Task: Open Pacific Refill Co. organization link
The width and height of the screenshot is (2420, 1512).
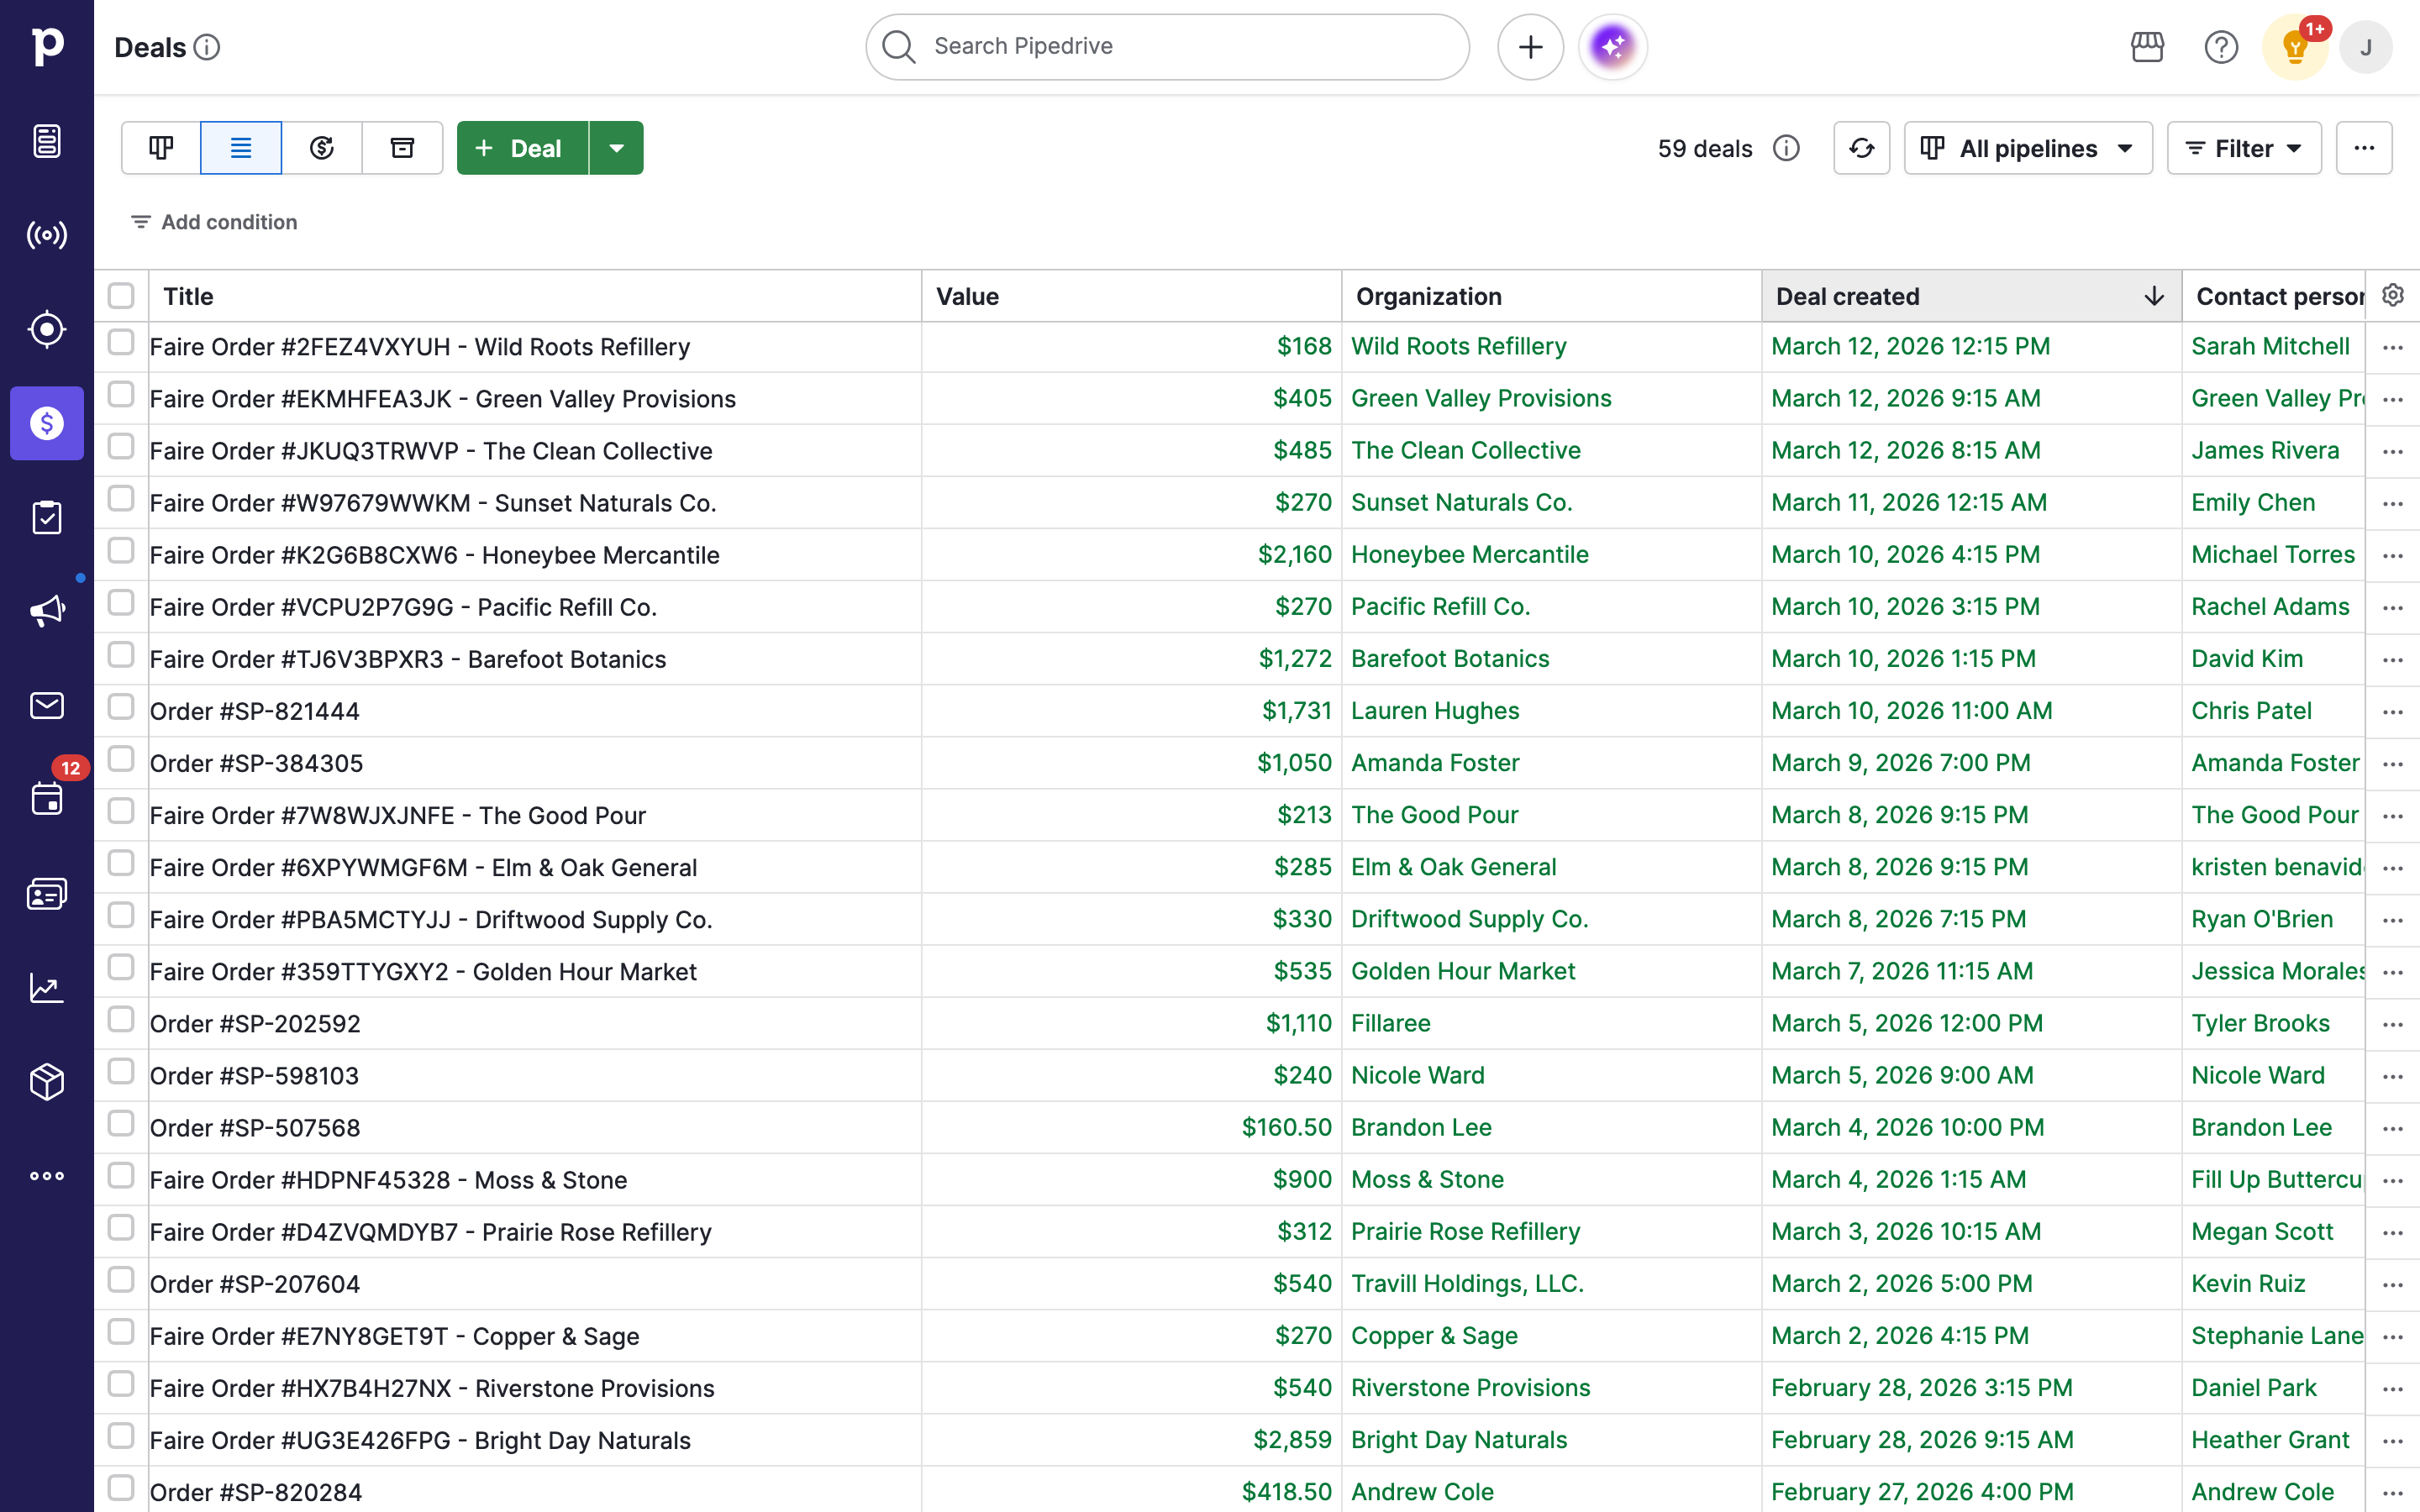Action: [x=1440, y=606]
